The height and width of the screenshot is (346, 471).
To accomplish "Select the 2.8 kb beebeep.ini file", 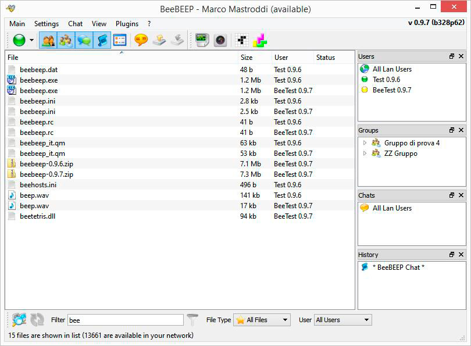I will (x=180, y=101).
